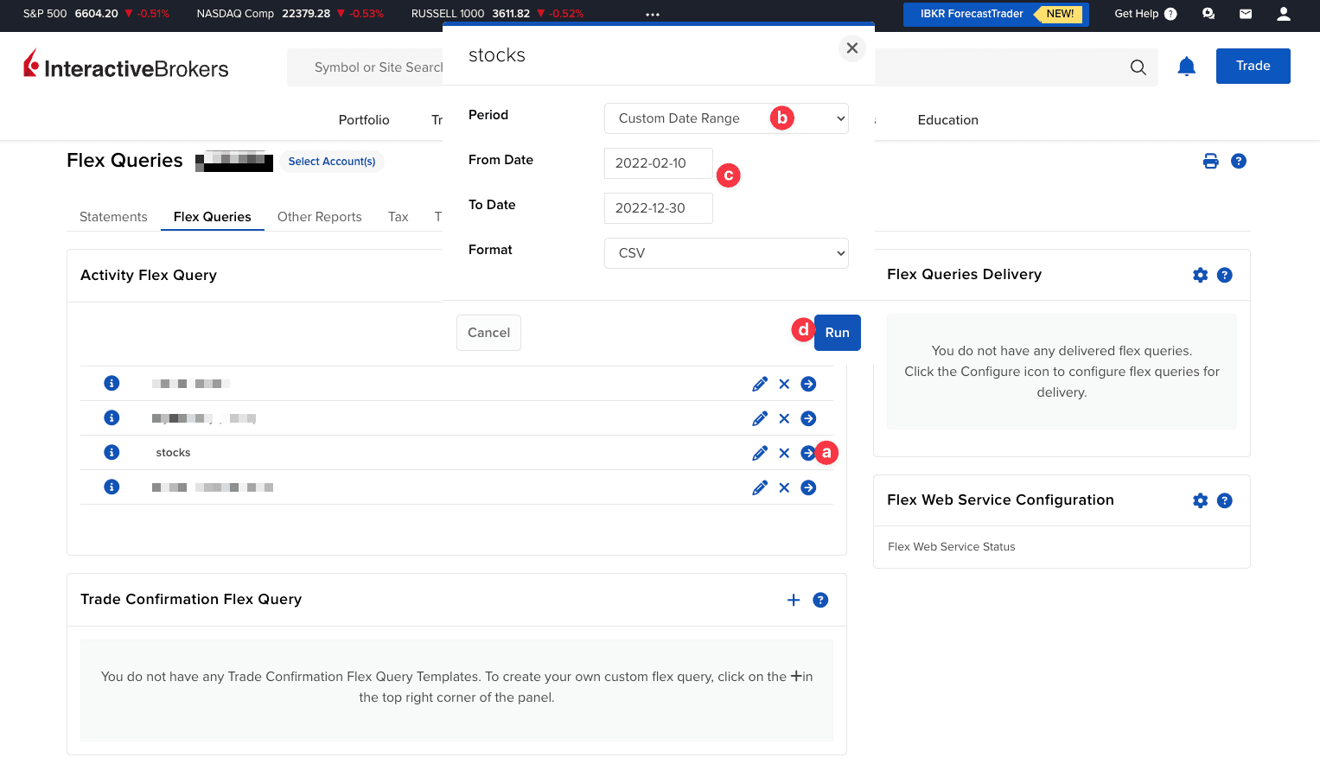
Task: Delete the stocks query with X icon
Action: (784, 453)
